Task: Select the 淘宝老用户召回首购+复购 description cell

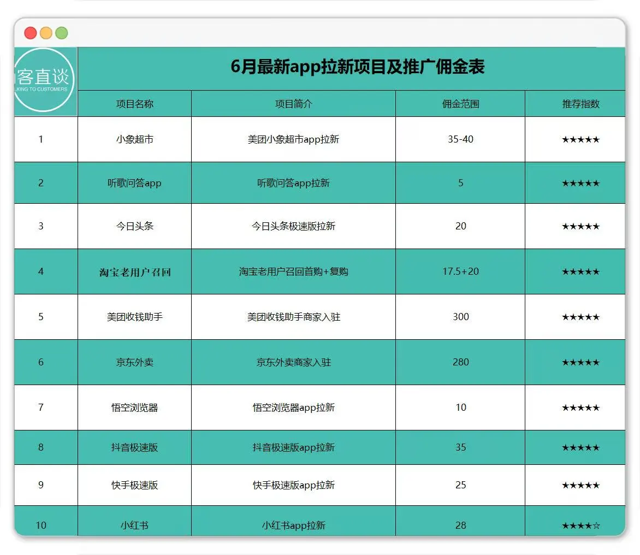Action: pos(293,271)
